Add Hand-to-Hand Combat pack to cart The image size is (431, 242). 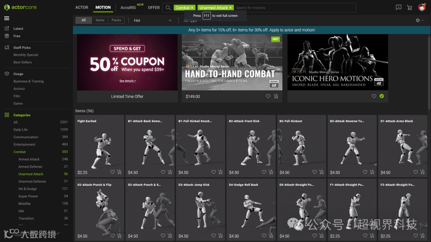(276, 96)
